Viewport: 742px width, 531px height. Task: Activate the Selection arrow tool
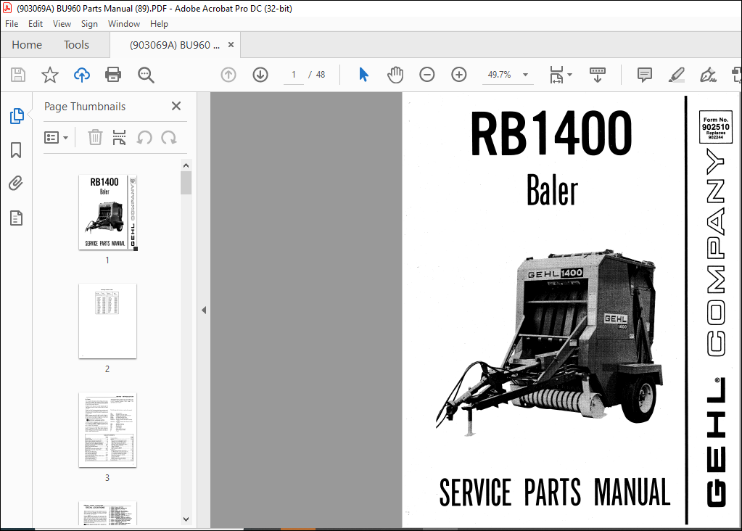363,75
